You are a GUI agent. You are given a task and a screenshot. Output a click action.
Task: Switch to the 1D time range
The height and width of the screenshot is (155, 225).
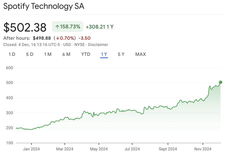(12, 54)
